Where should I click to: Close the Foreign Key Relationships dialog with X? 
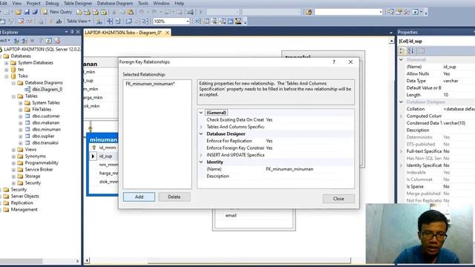click(350, 62)
